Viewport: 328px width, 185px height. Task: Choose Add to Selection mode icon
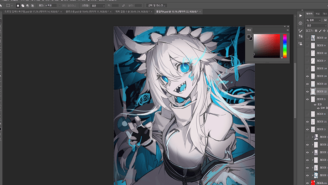23,5
